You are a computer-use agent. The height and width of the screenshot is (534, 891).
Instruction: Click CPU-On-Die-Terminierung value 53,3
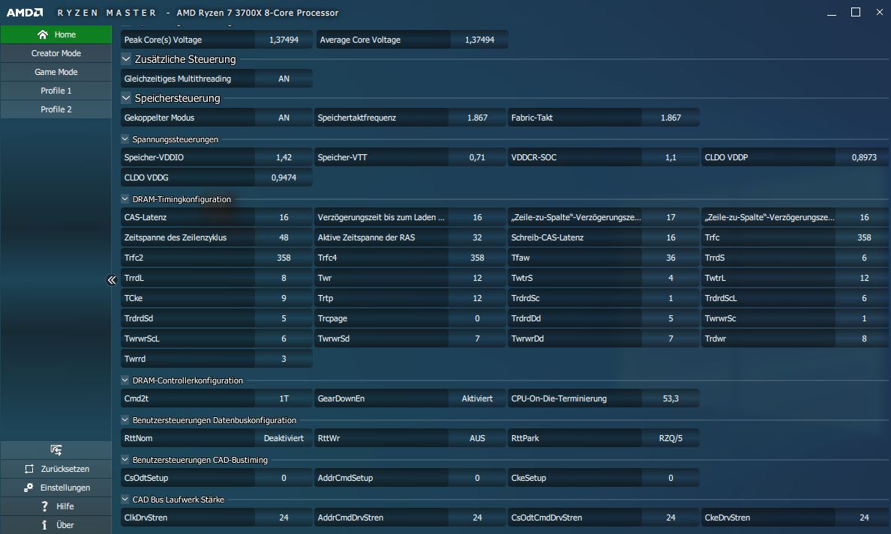pos(670,398)
